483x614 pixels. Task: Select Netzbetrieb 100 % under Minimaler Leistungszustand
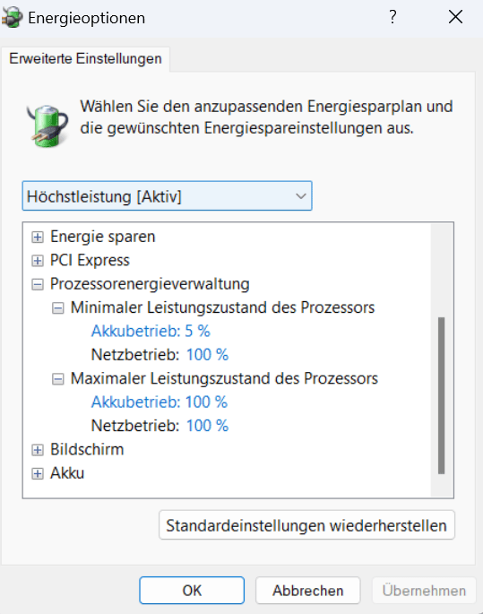tap(160, 355)
